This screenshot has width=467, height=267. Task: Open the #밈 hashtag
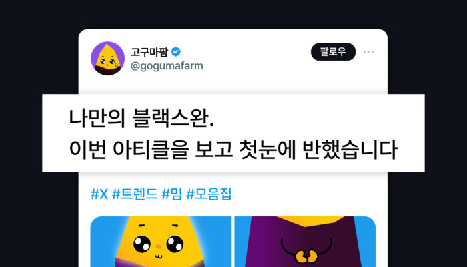[171, 194]
